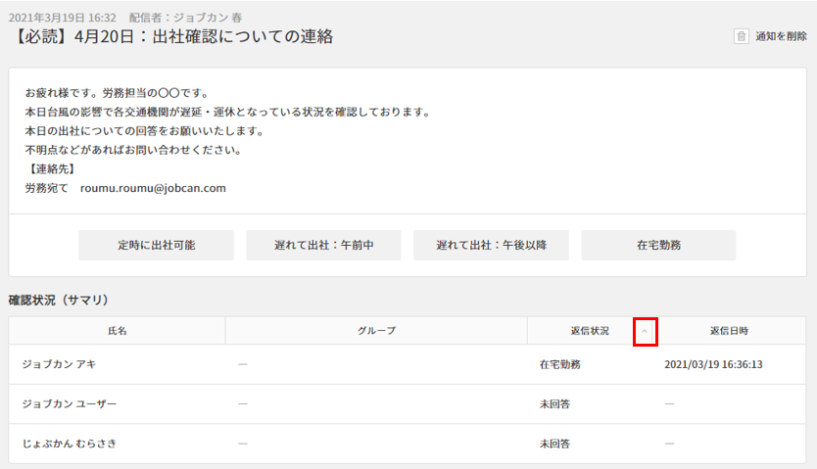Click the trash can icon for deleting notification
This screenshot has width=817, height=469.
(742, 36)
